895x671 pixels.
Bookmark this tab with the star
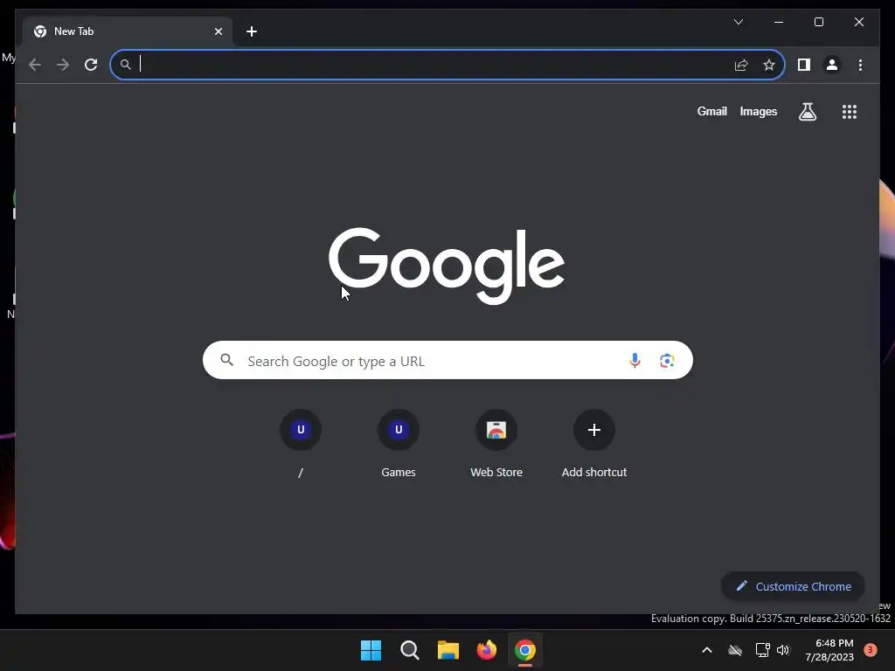[x=769, y=65]
